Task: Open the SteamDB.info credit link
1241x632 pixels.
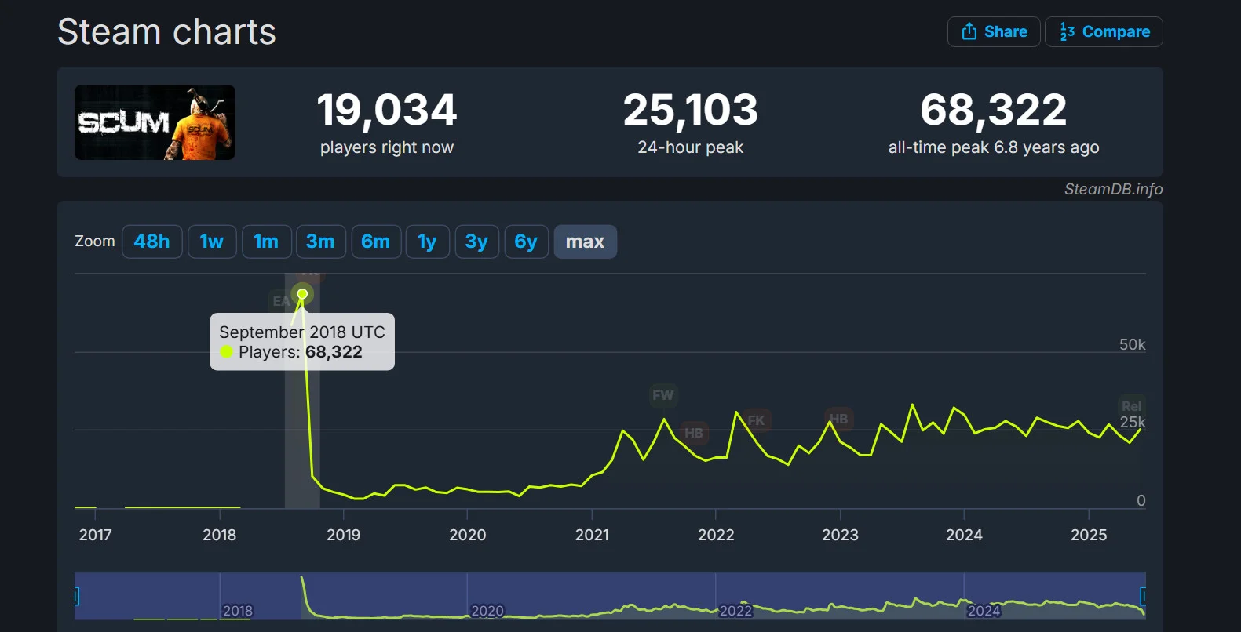Action: (1113, 189)
